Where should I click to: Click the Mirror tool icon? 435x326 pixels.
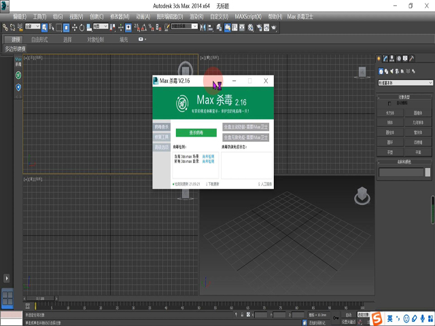click(x=203, y=27)
